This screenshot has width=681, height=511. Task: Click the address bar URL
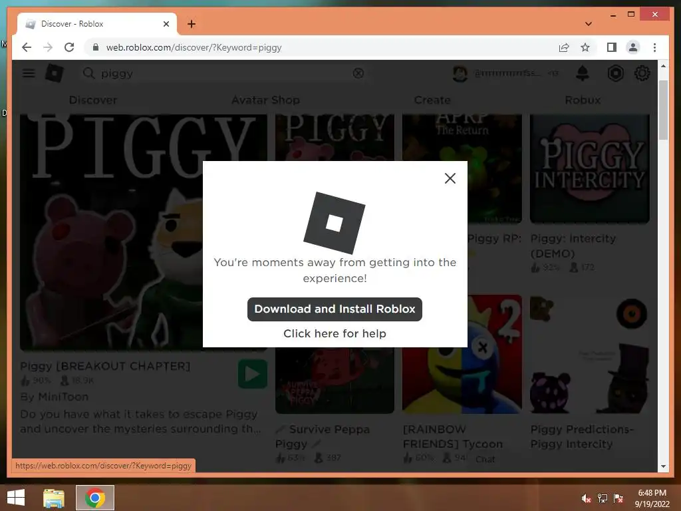[194, 47]
